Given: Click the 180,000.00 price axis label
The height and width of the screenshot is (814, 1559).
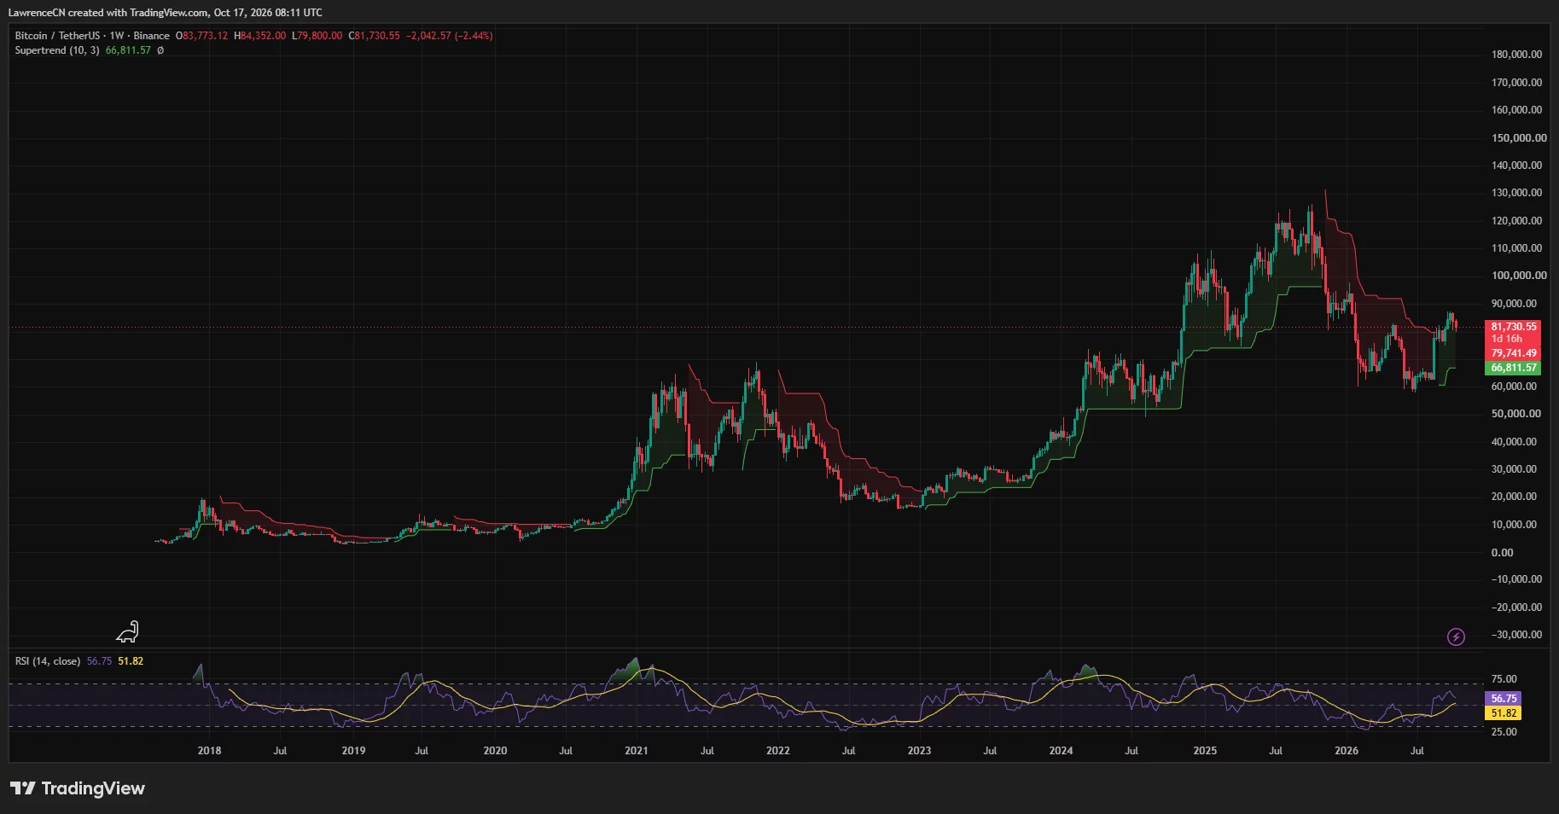Looking at the screenshot, I should coord(1516,55).
